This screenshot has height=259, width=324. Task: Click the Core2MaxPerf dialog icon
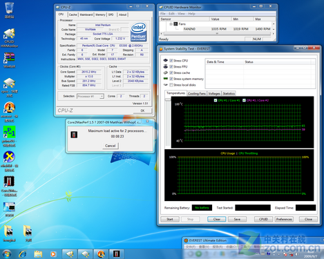[x=74, y=135]
